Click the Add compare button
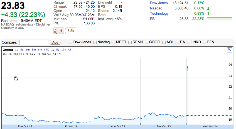 coord(55,42)
